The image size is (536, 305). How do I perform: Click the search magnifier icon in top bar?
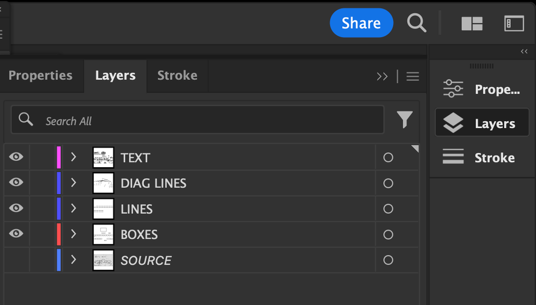[416, 23]
